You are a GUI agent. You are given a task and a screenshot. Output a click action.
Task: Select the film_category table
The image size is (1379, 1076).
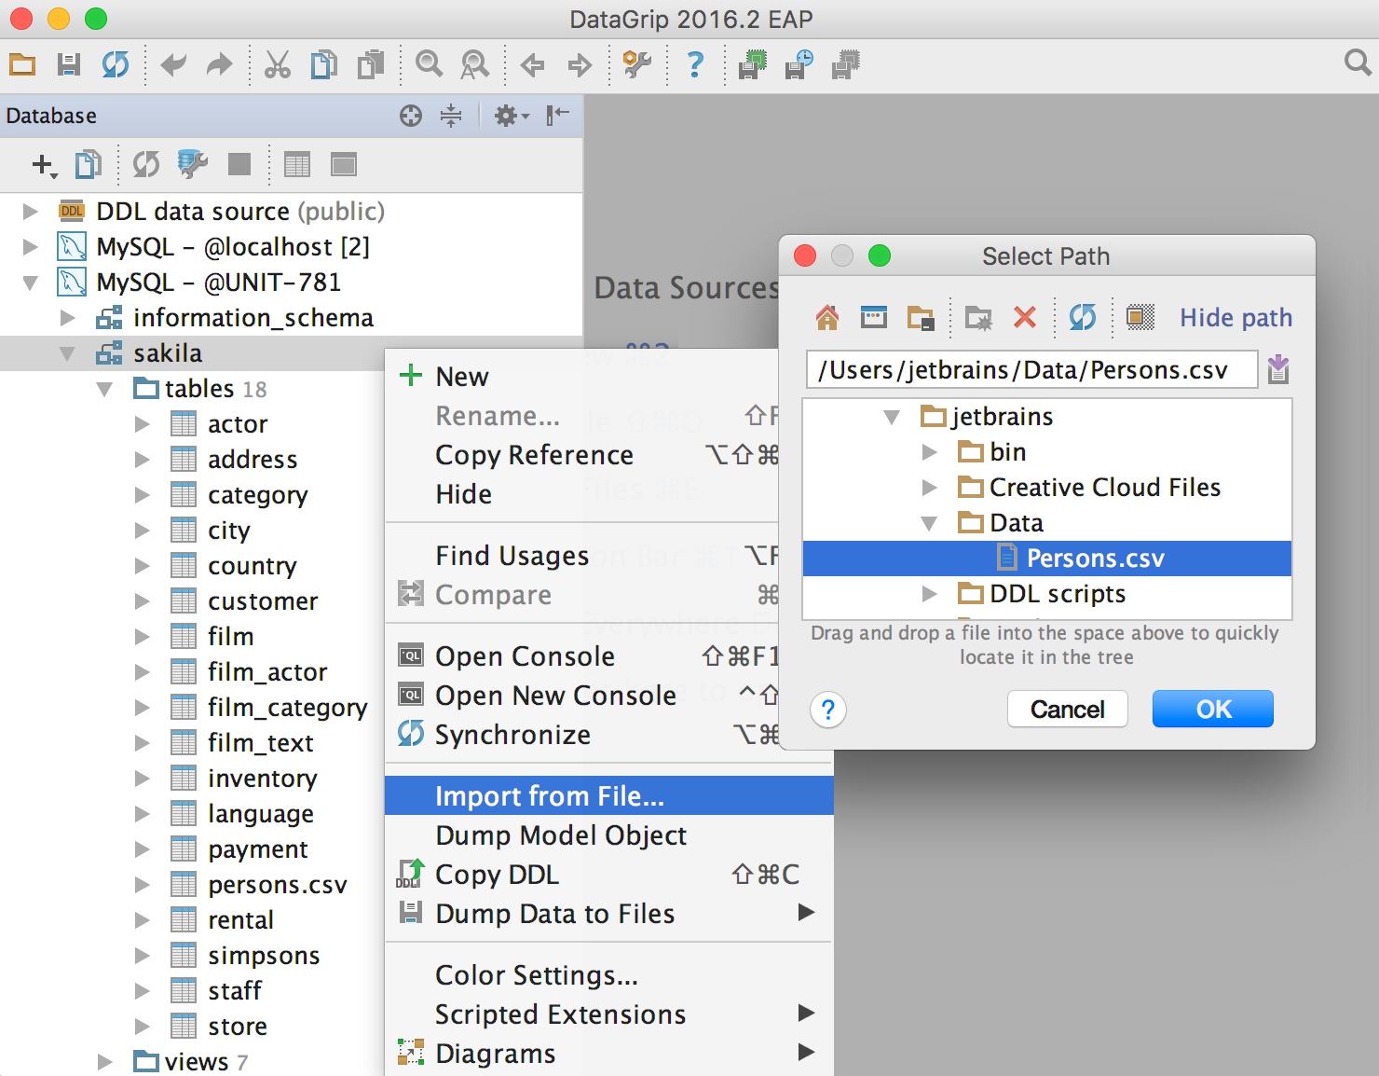tap(287, 708)
